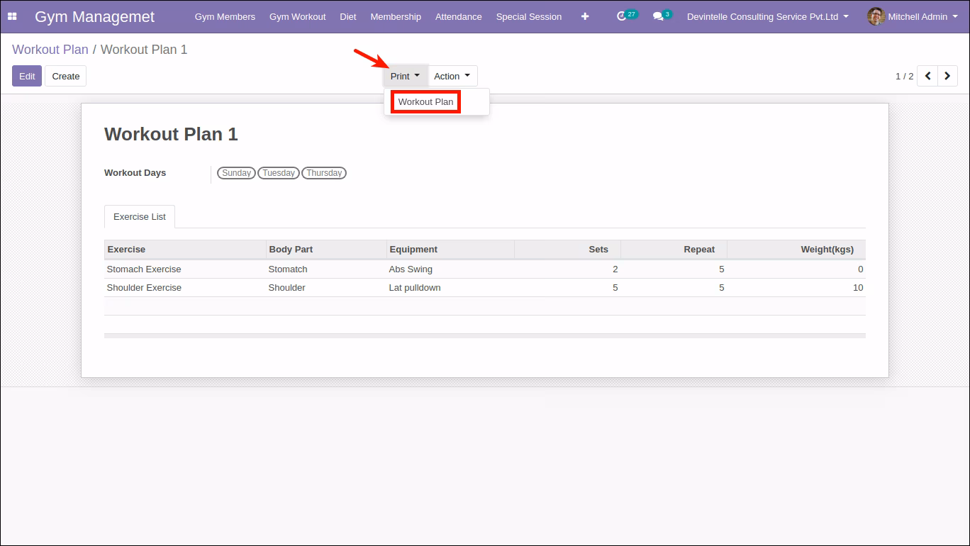
Task: Open the Shoulder Exercise row
Action: (x=485, y=288)
